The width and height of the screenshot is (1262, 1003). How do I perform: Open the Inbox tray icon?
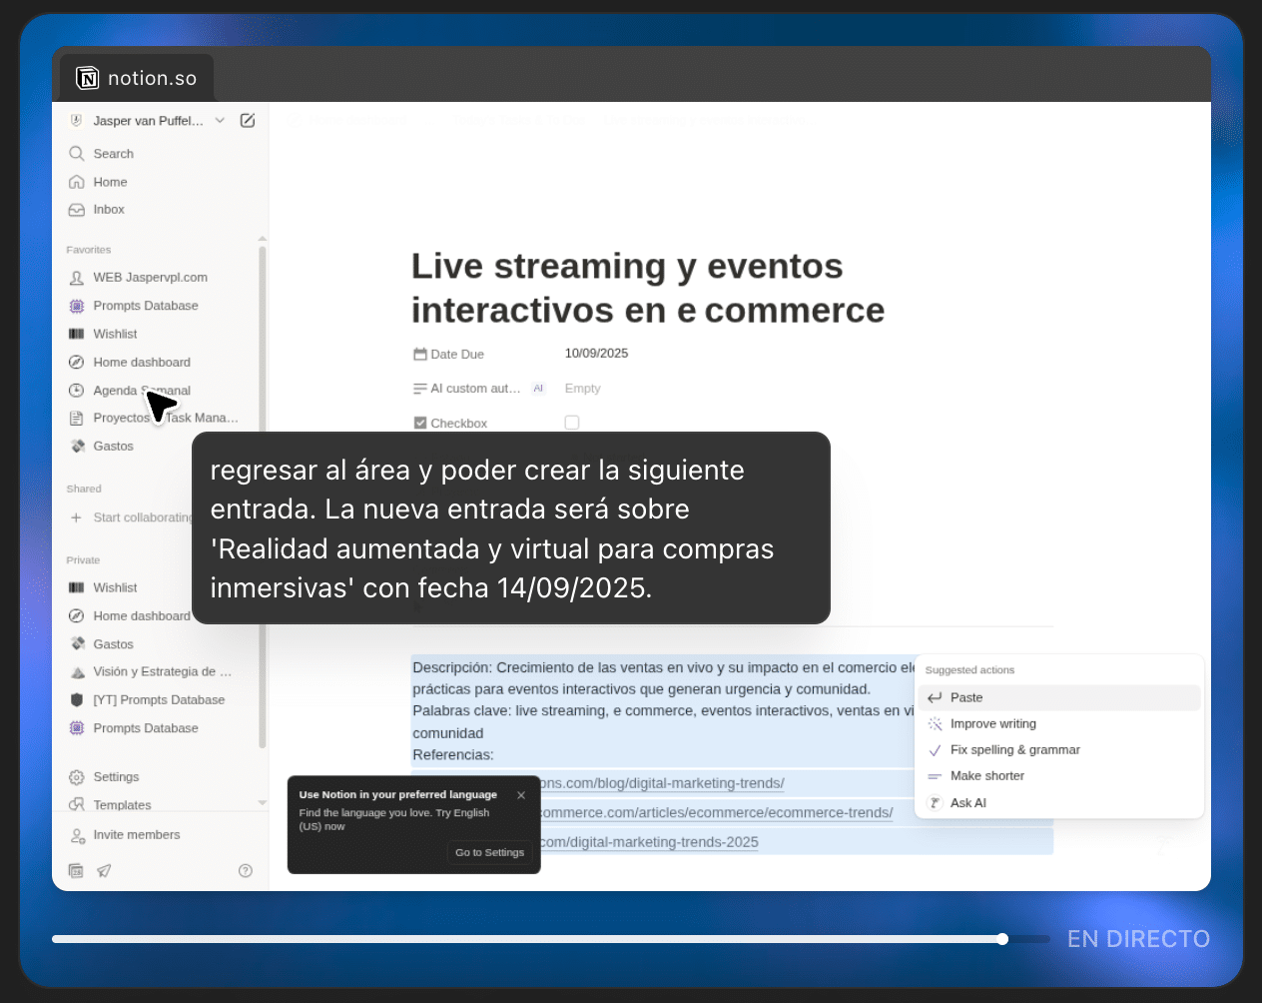tap(77, 210)
